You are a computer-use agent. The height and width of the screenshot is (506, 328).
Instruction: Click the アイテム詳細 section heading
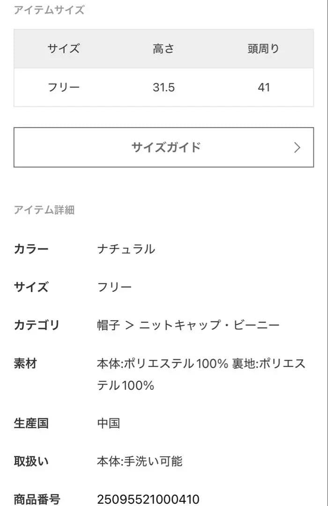tap(44, 210)
